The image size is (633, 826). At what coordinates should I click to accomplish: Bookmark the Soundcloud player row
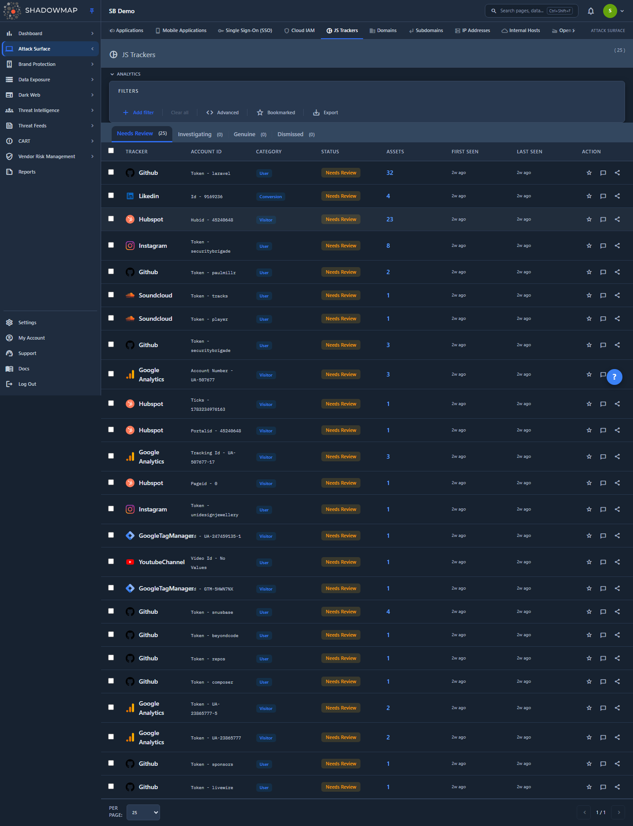(589, 319)
